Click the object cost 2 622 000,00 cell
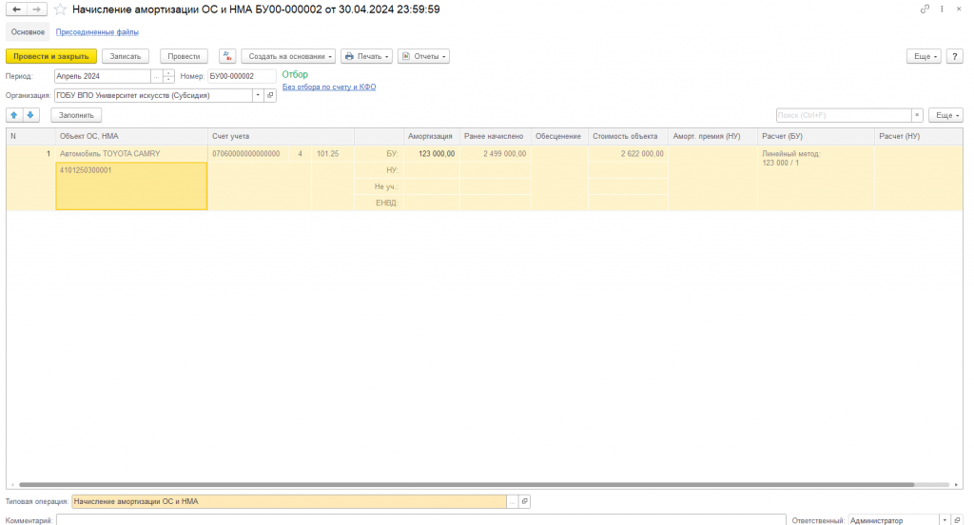The height and width of the screenshot is (525, 974). click(628, 153)
